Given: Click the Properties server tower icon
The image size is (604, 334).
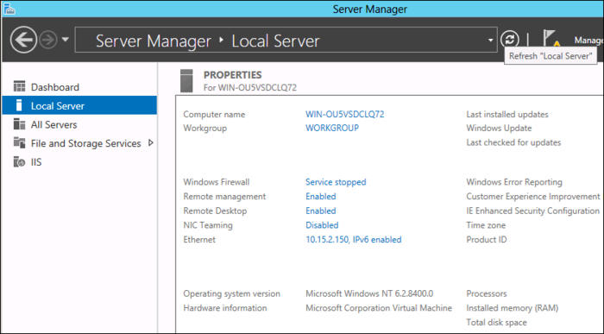Looking at the screenshot, I should (186, 80).
